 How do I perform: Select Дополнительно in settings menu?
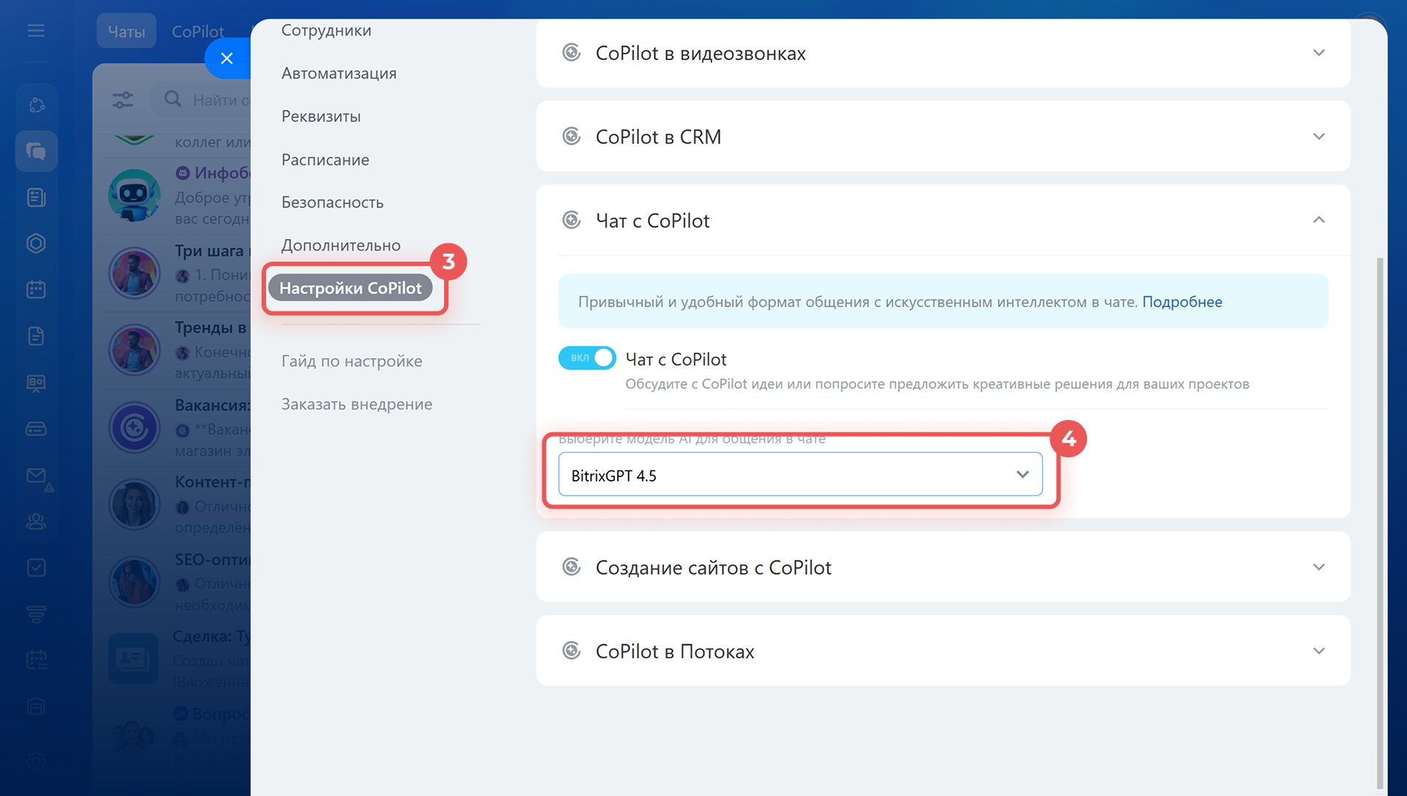click(341, 246)
